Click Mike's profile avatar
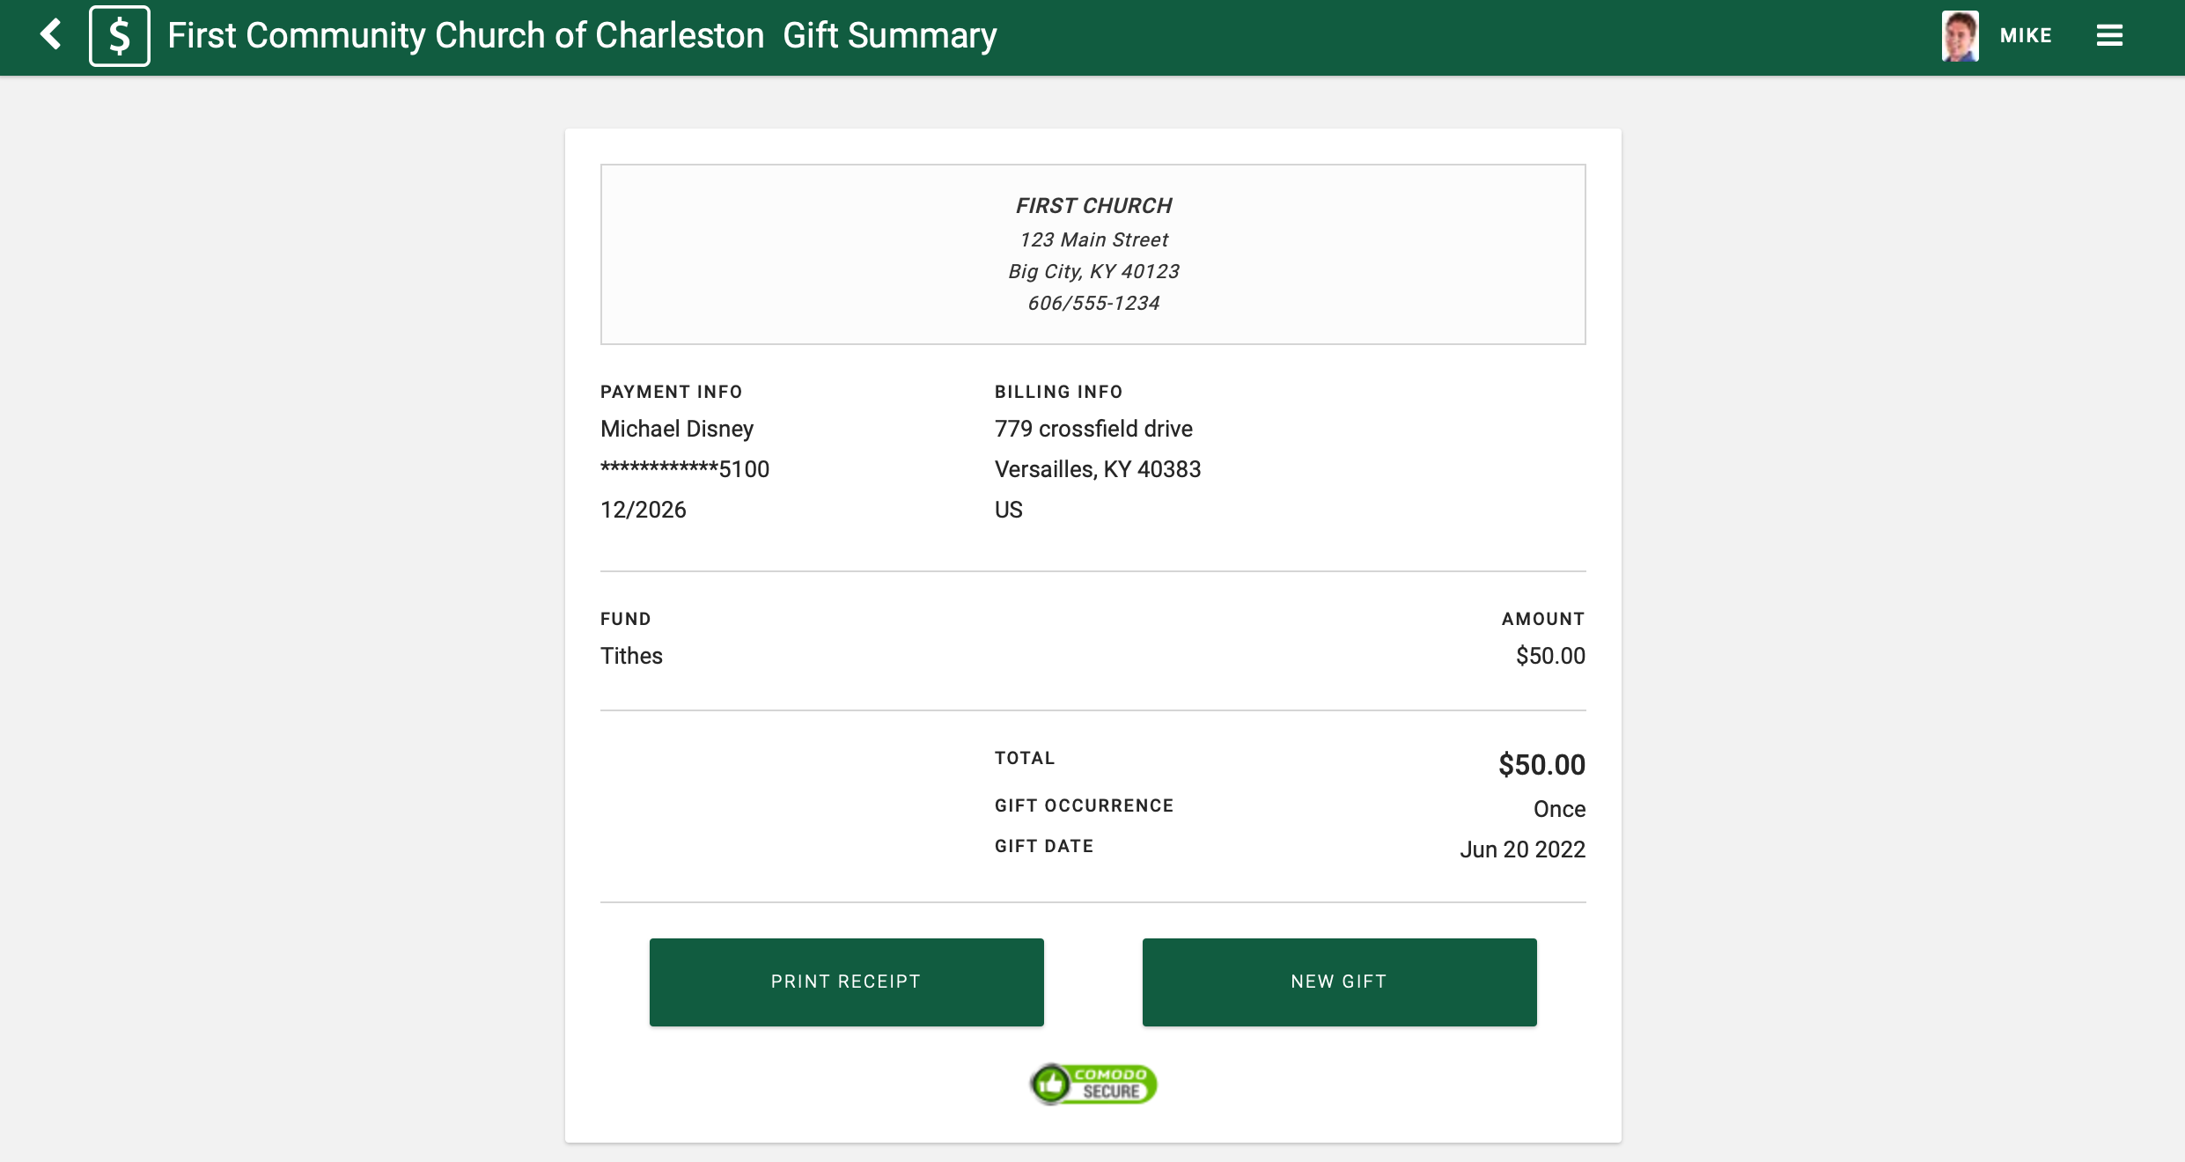The width and height of the screenshot is (2185, 1162). (1960, 36)
